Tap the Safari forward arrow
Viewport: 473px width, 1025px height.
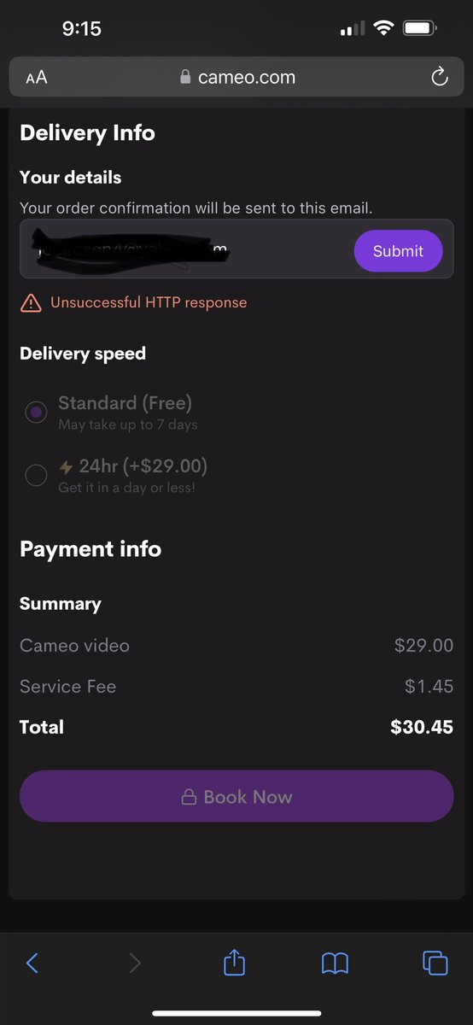click(x=134, y=963)
